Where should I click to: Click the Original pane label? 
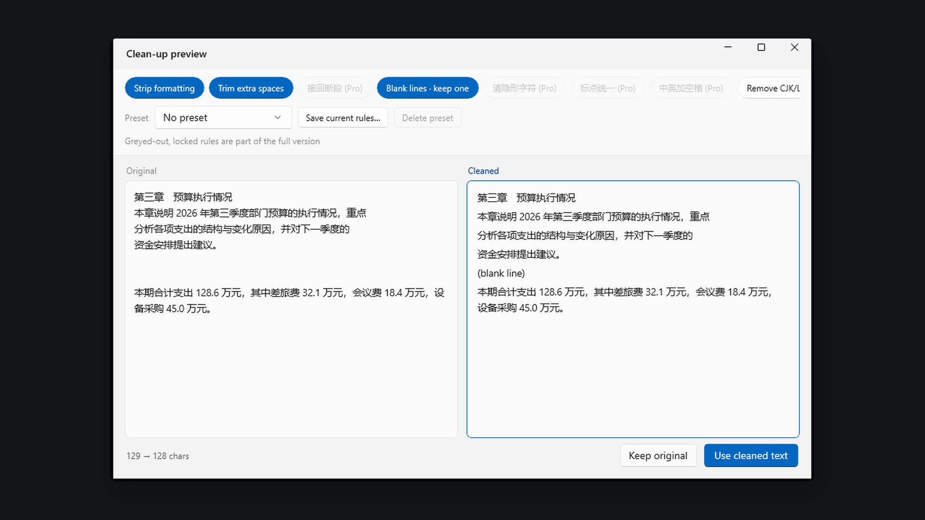[141, 171]
